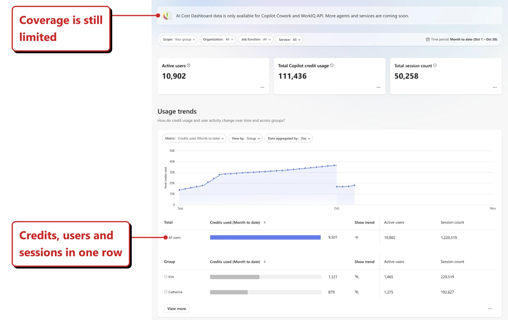
Task: Open the Data aggregated by: Day dropdown
Action: point(289,138)
